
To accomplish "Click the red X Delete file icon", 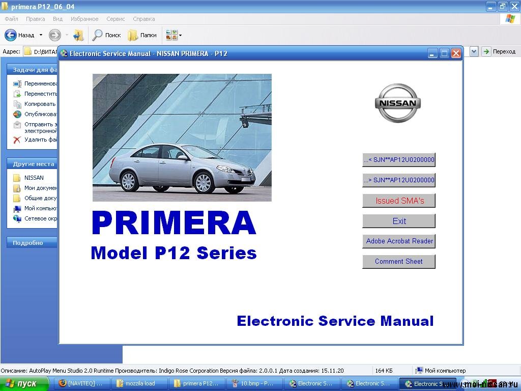I will [x=17, y=139].
